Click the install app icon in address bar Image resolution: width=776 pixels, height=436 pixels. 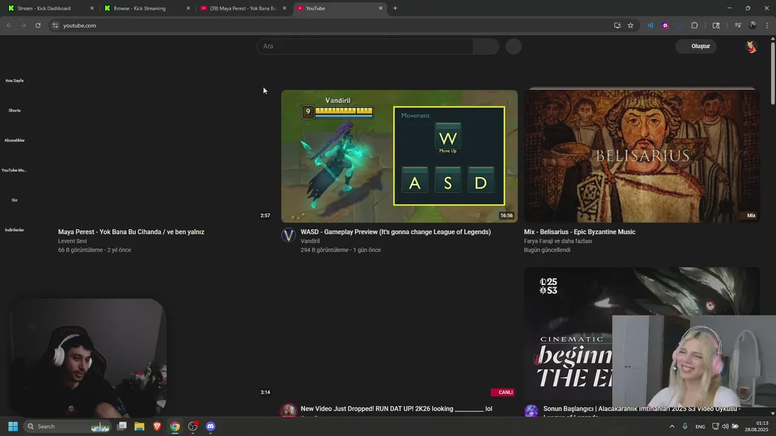point(617,25)
